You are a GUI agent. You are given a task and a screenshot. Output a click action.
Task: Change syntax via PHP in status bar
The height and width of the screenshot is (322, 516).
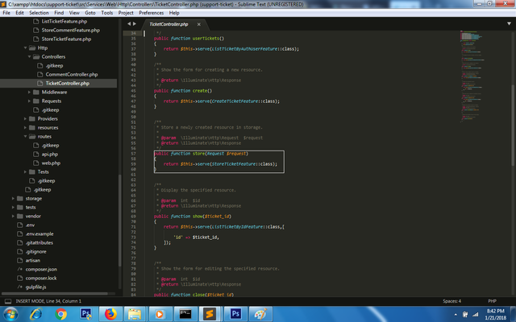[492, 301]
